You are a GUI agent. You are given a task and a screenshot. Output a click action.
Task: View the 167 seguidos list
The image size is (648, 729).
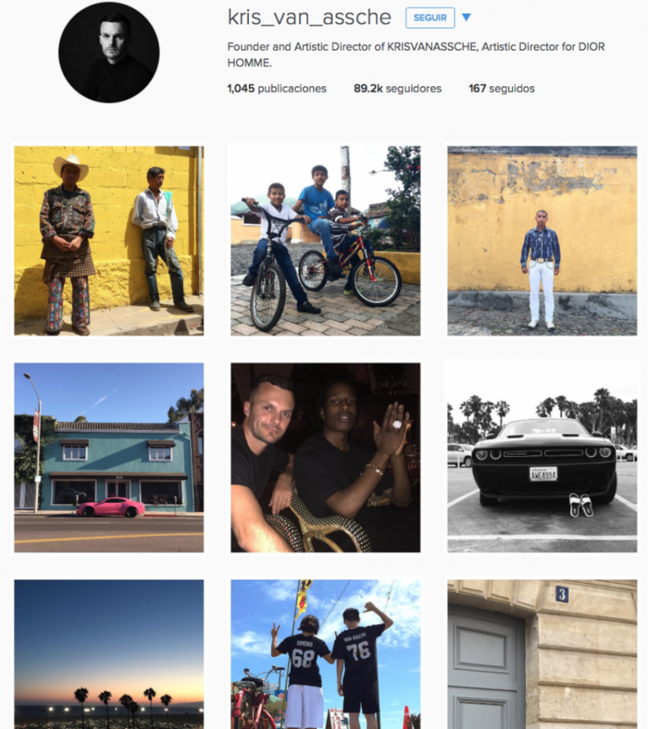[502, 89]
